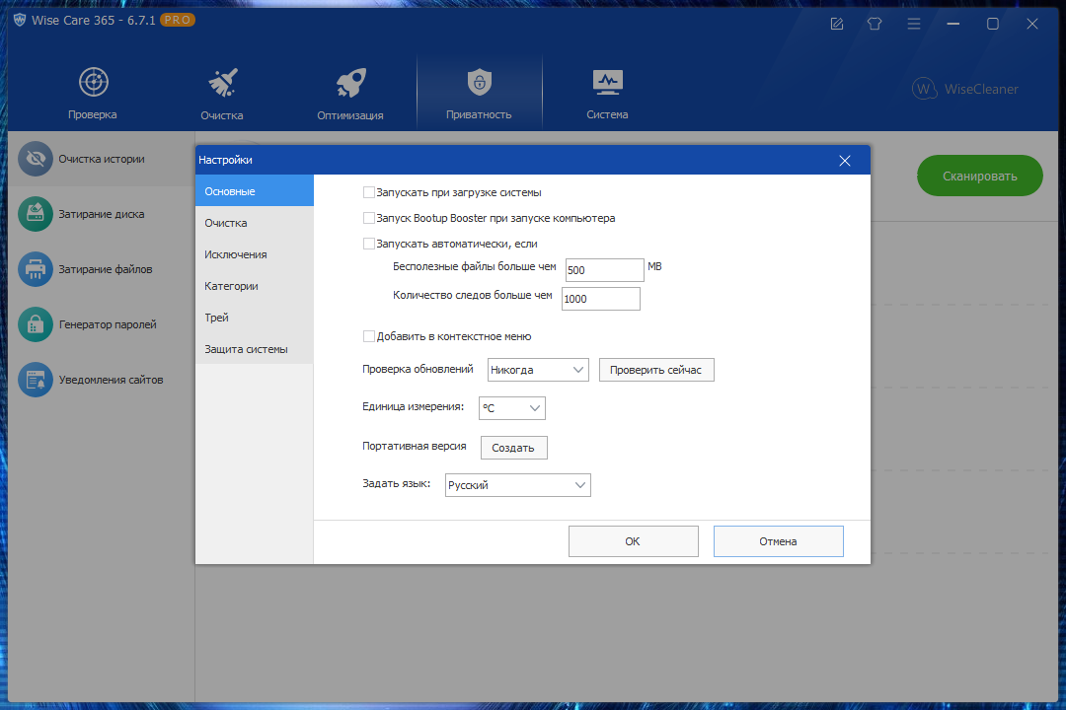1066x710 pixels.
Task: Click the Проверить сейчас button
Action: click(655, 370)
